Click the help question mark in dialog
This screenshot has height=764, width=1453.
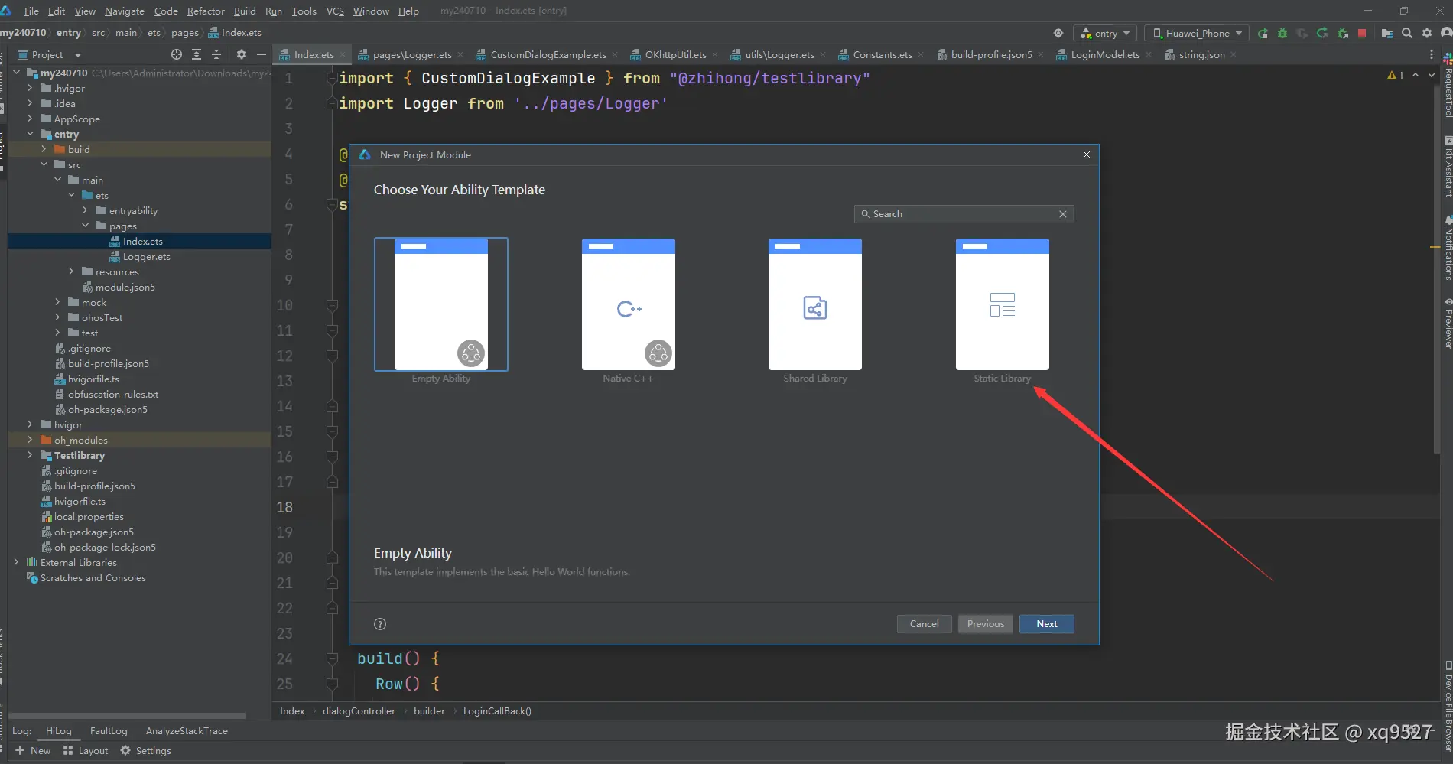380,624
